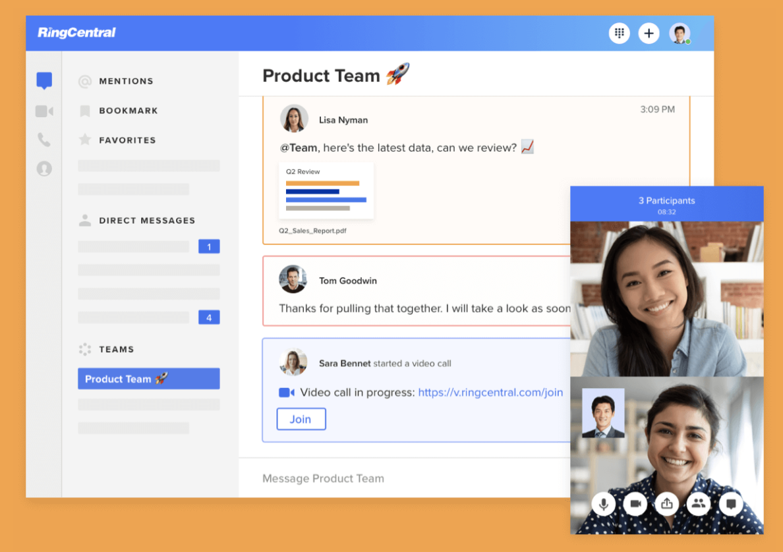Toggle camera in video call
The width and height of the screenshot is (783, 552).
click(635, 504)
